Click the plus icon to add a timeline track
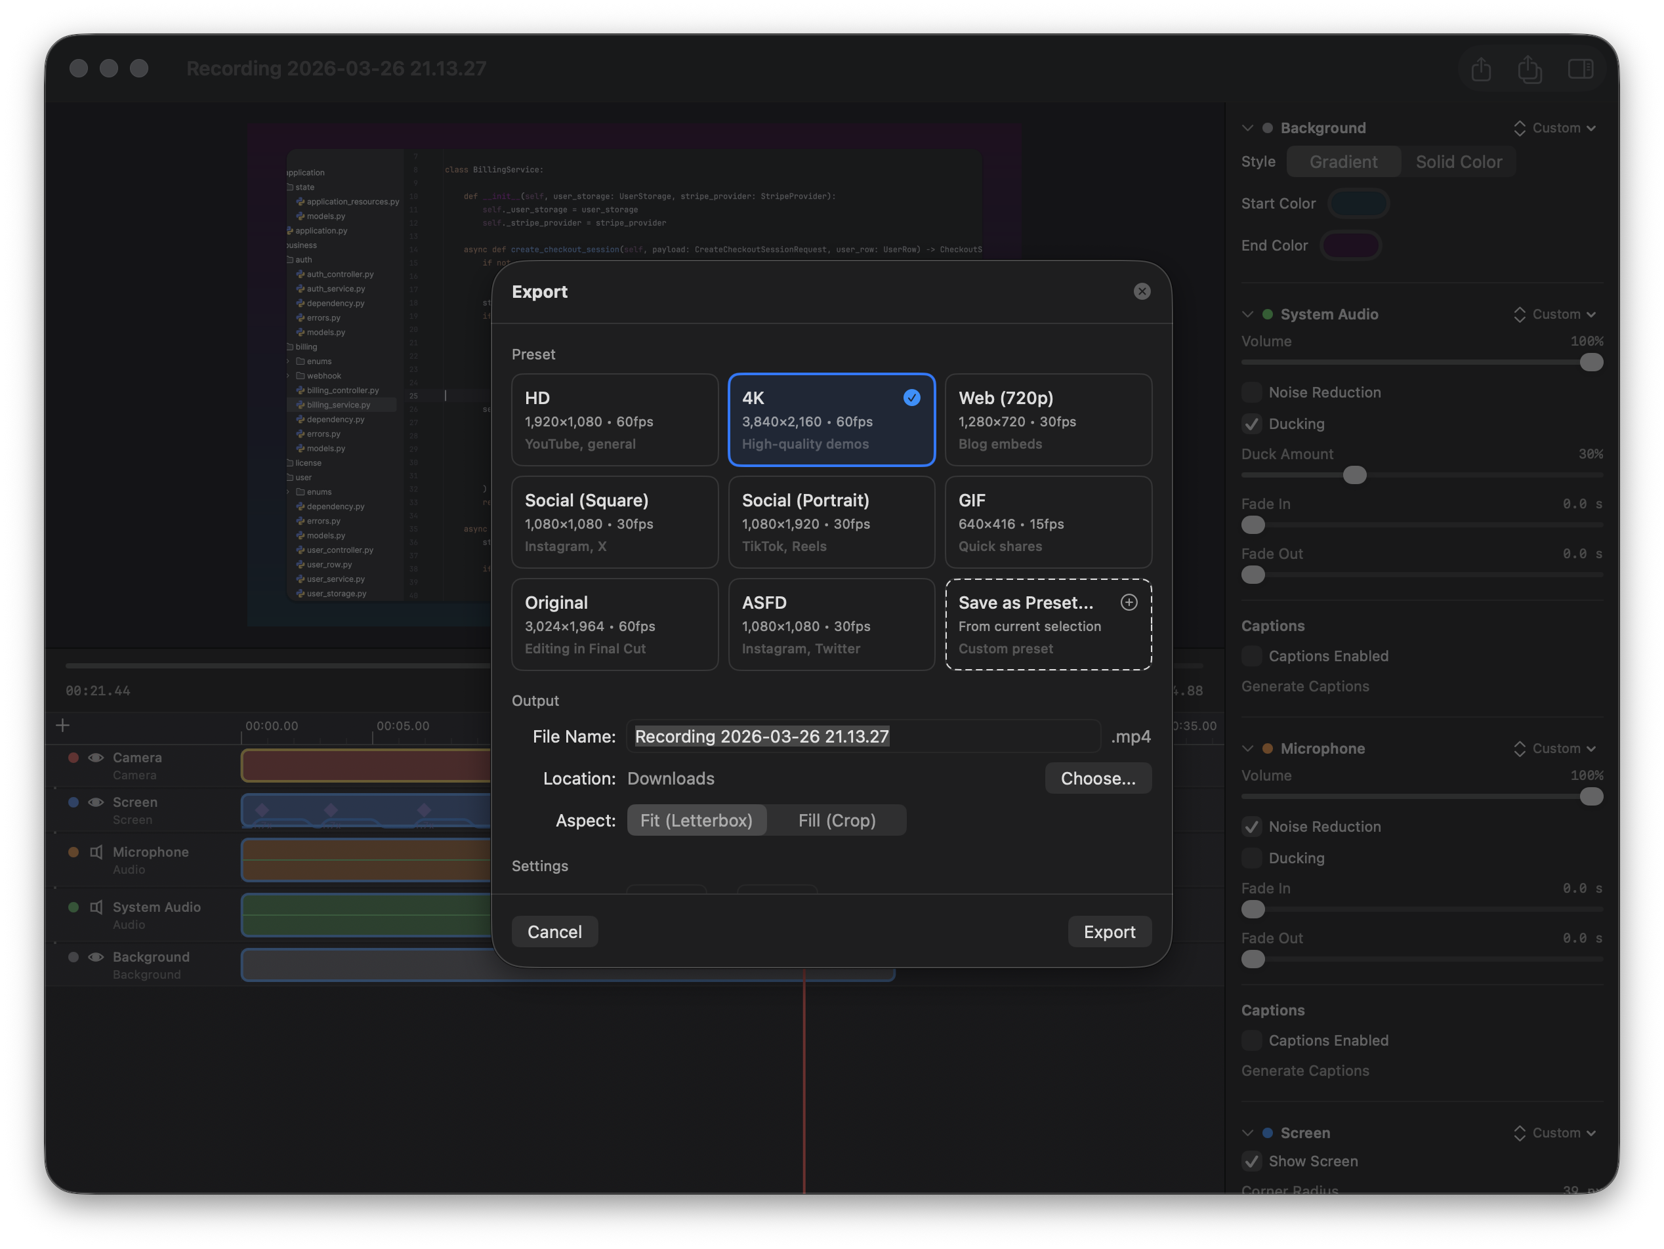The height and width of the screenshot is (1249, 1664). click(x=62, y=725)
